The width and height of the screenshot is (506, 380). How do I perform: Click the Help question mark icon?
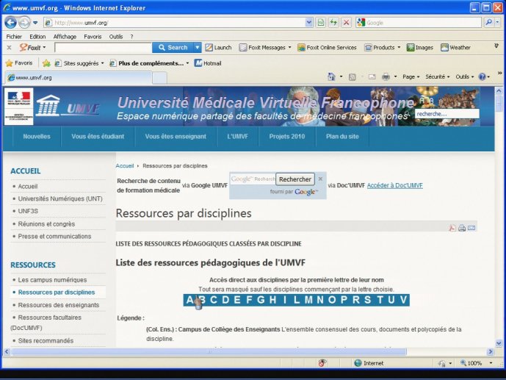tap(482, 77)
